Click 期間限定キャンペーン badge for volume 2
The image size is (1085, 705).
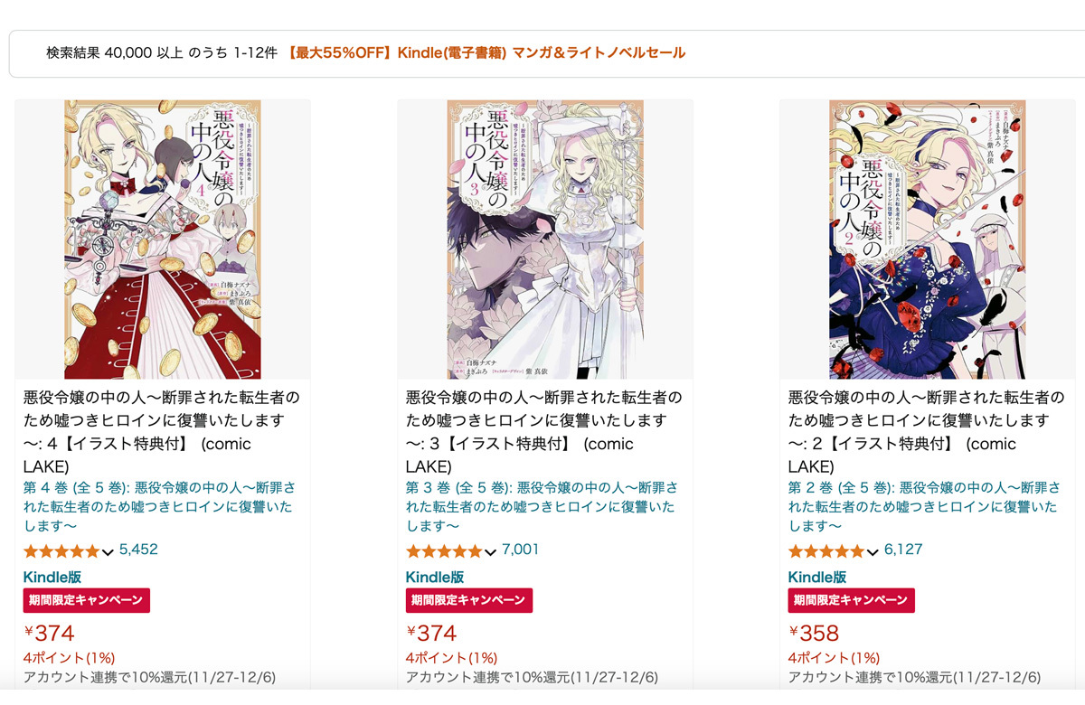[851, 600]
